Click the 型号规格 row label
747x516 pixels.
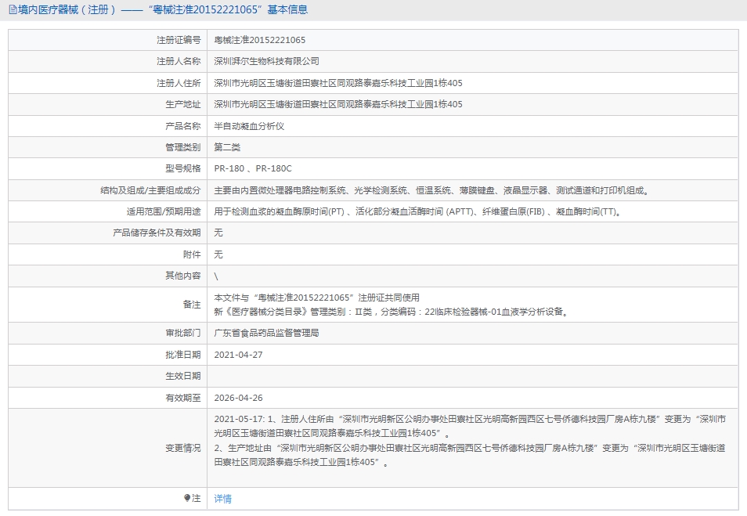[183, 168]
